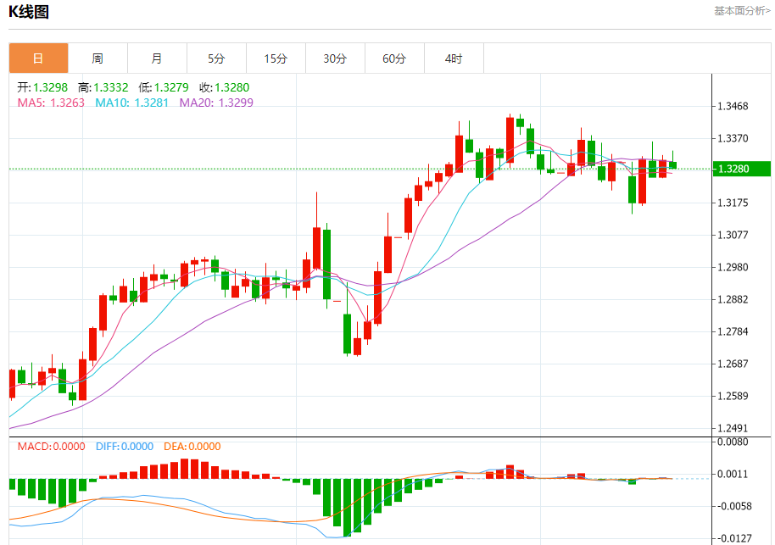775x545 pixels.
Task: Open the 5分 interval tab
Action: pyautogui.click(x=216, y=58)
